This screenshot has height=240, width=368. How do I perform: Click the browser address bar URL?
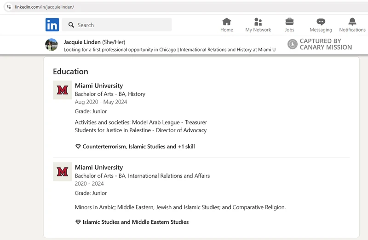(x=44, y=7)
